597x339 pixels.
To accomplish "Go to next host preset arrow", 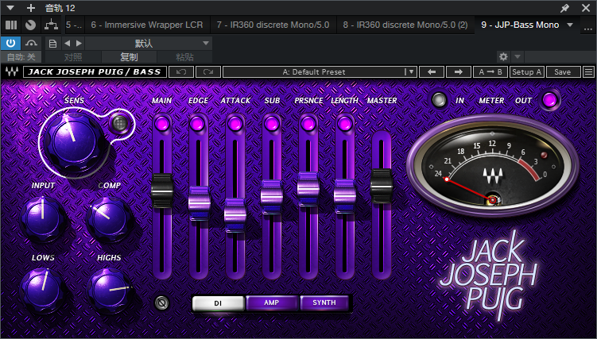I will pyautogui.click(x=79, y=44).
